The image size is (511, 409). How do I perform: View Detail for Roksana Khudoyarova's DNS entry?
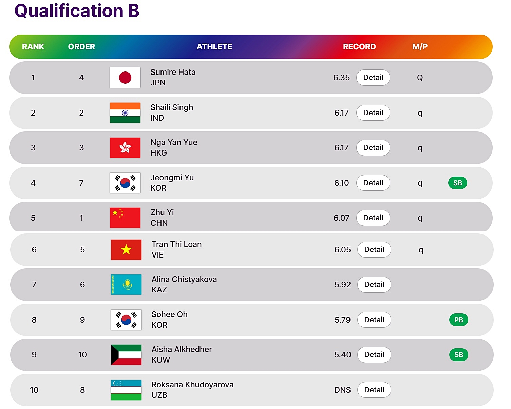pos(374,390)
